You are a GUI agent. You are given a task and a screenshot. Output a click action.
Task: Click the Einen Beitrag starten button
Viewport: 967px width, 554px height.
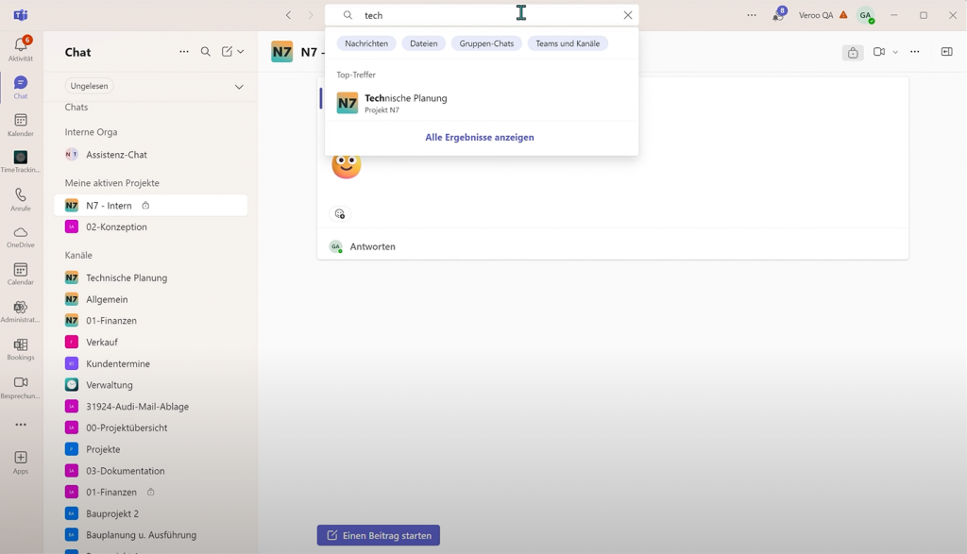(378, 535)
